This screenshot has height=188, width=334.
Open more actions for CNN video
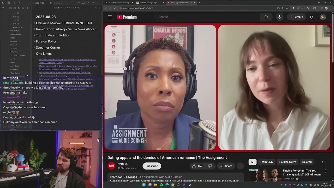(240, 166)
